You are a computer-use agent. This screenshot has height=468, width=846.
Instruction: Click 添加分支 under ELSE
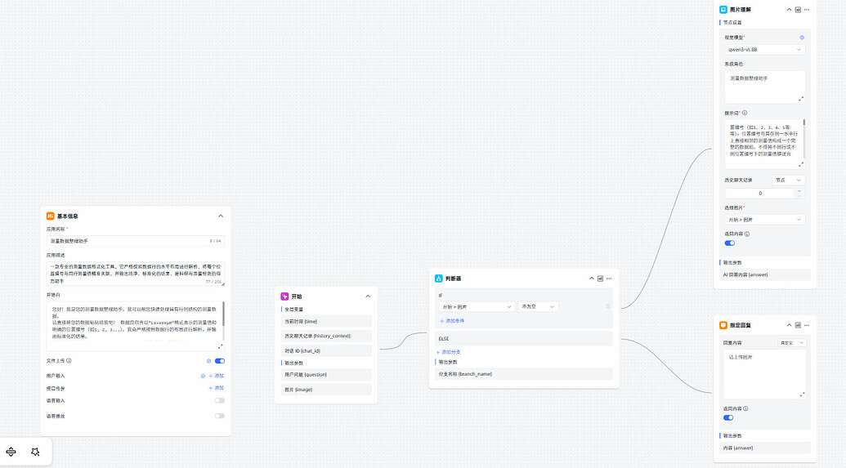[x=450, y=352]
